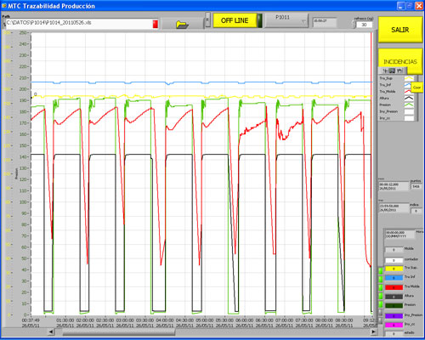Toggle the green LED beside Tra Sup
This screenshot has width=425, height=340.
point(381,271)
